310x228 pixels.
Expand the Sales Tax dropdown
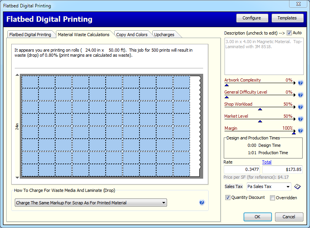(x=287, y=187)
